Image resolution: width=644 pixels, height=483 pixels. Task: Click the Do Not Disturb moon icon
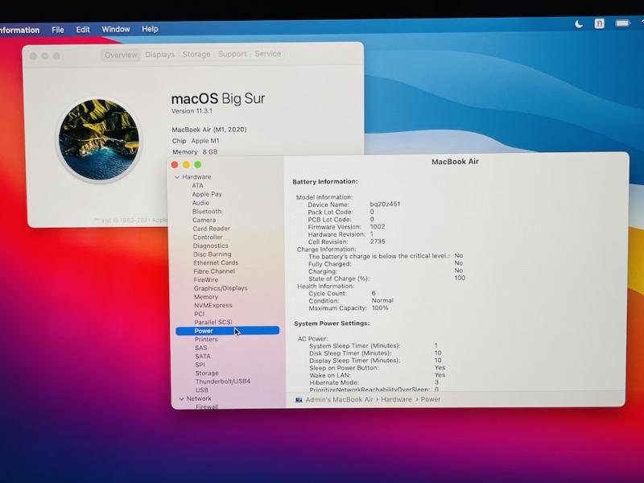tap(579, 24)
